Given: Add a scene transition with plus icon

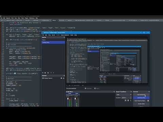Looking at the screenshot, I should (125, 100).
